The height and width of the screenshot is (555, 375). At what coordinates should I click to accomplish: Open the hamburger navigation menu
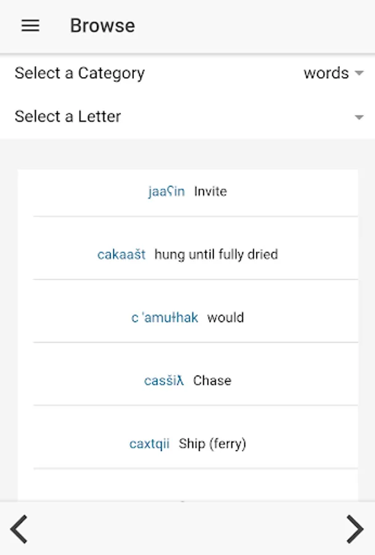(x=30, y=26)
